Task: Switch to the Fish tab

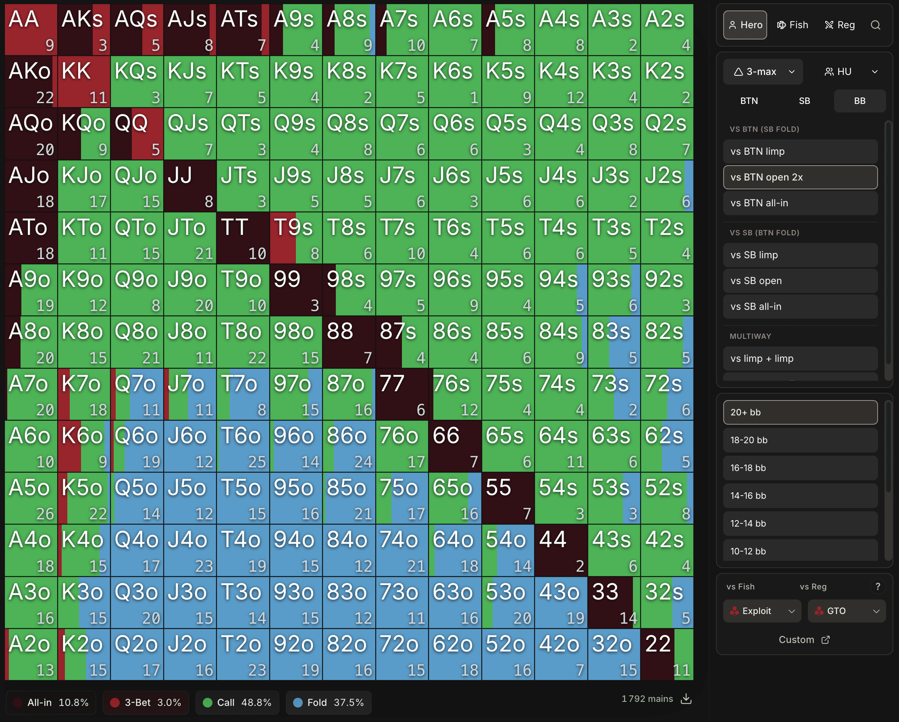Action: click(x=792, y=25)
